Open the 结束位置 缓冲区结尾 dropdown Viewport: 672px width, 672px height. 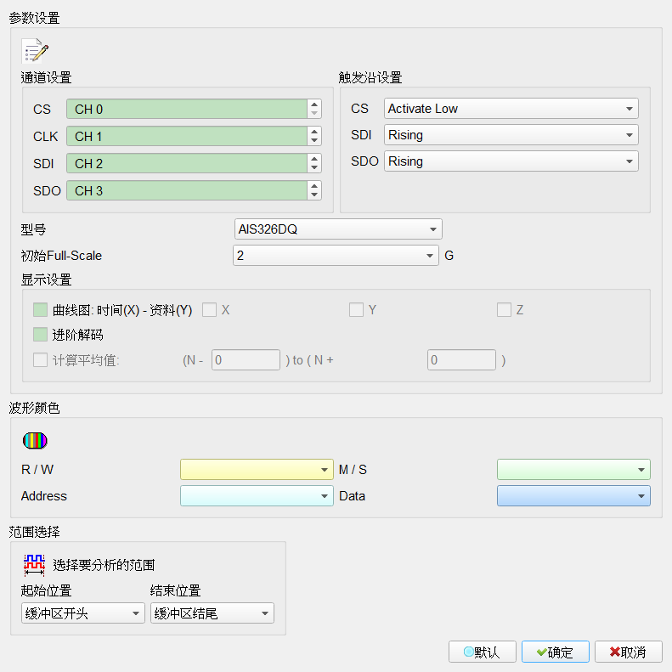pos(212,613)
